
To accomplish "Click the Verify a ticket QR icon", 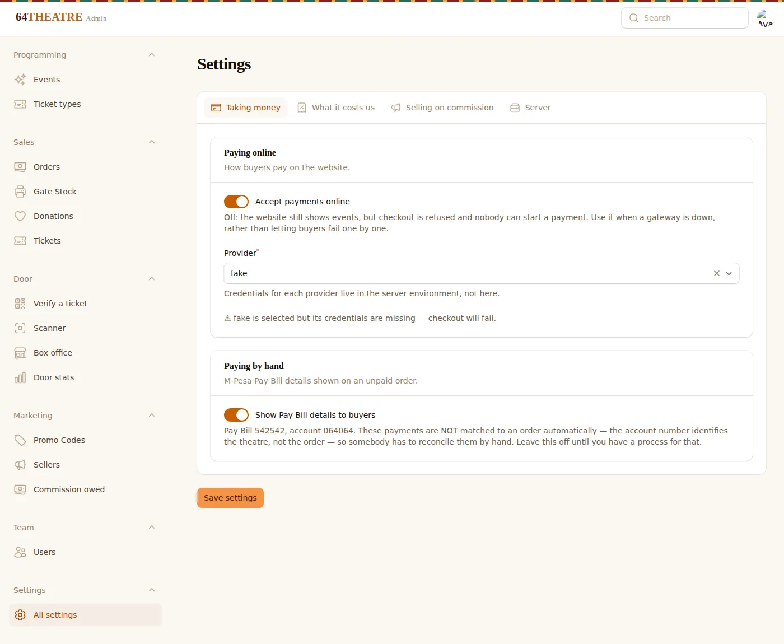I will [20, 304].
